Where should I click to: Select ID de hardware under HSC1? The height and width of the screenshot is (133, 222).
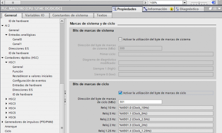pos(23,94)
